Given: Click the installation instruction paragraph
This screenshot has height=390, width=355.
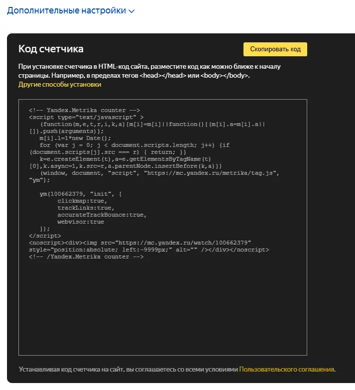Looking at the screenshot, I should 149,71.
